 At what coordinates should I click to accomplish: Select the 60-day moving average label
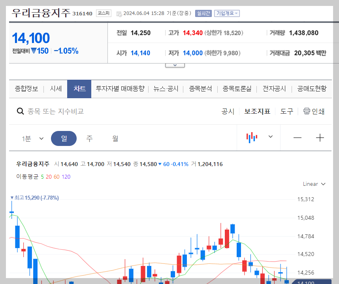pyautogui.click(x=56, y=177)
